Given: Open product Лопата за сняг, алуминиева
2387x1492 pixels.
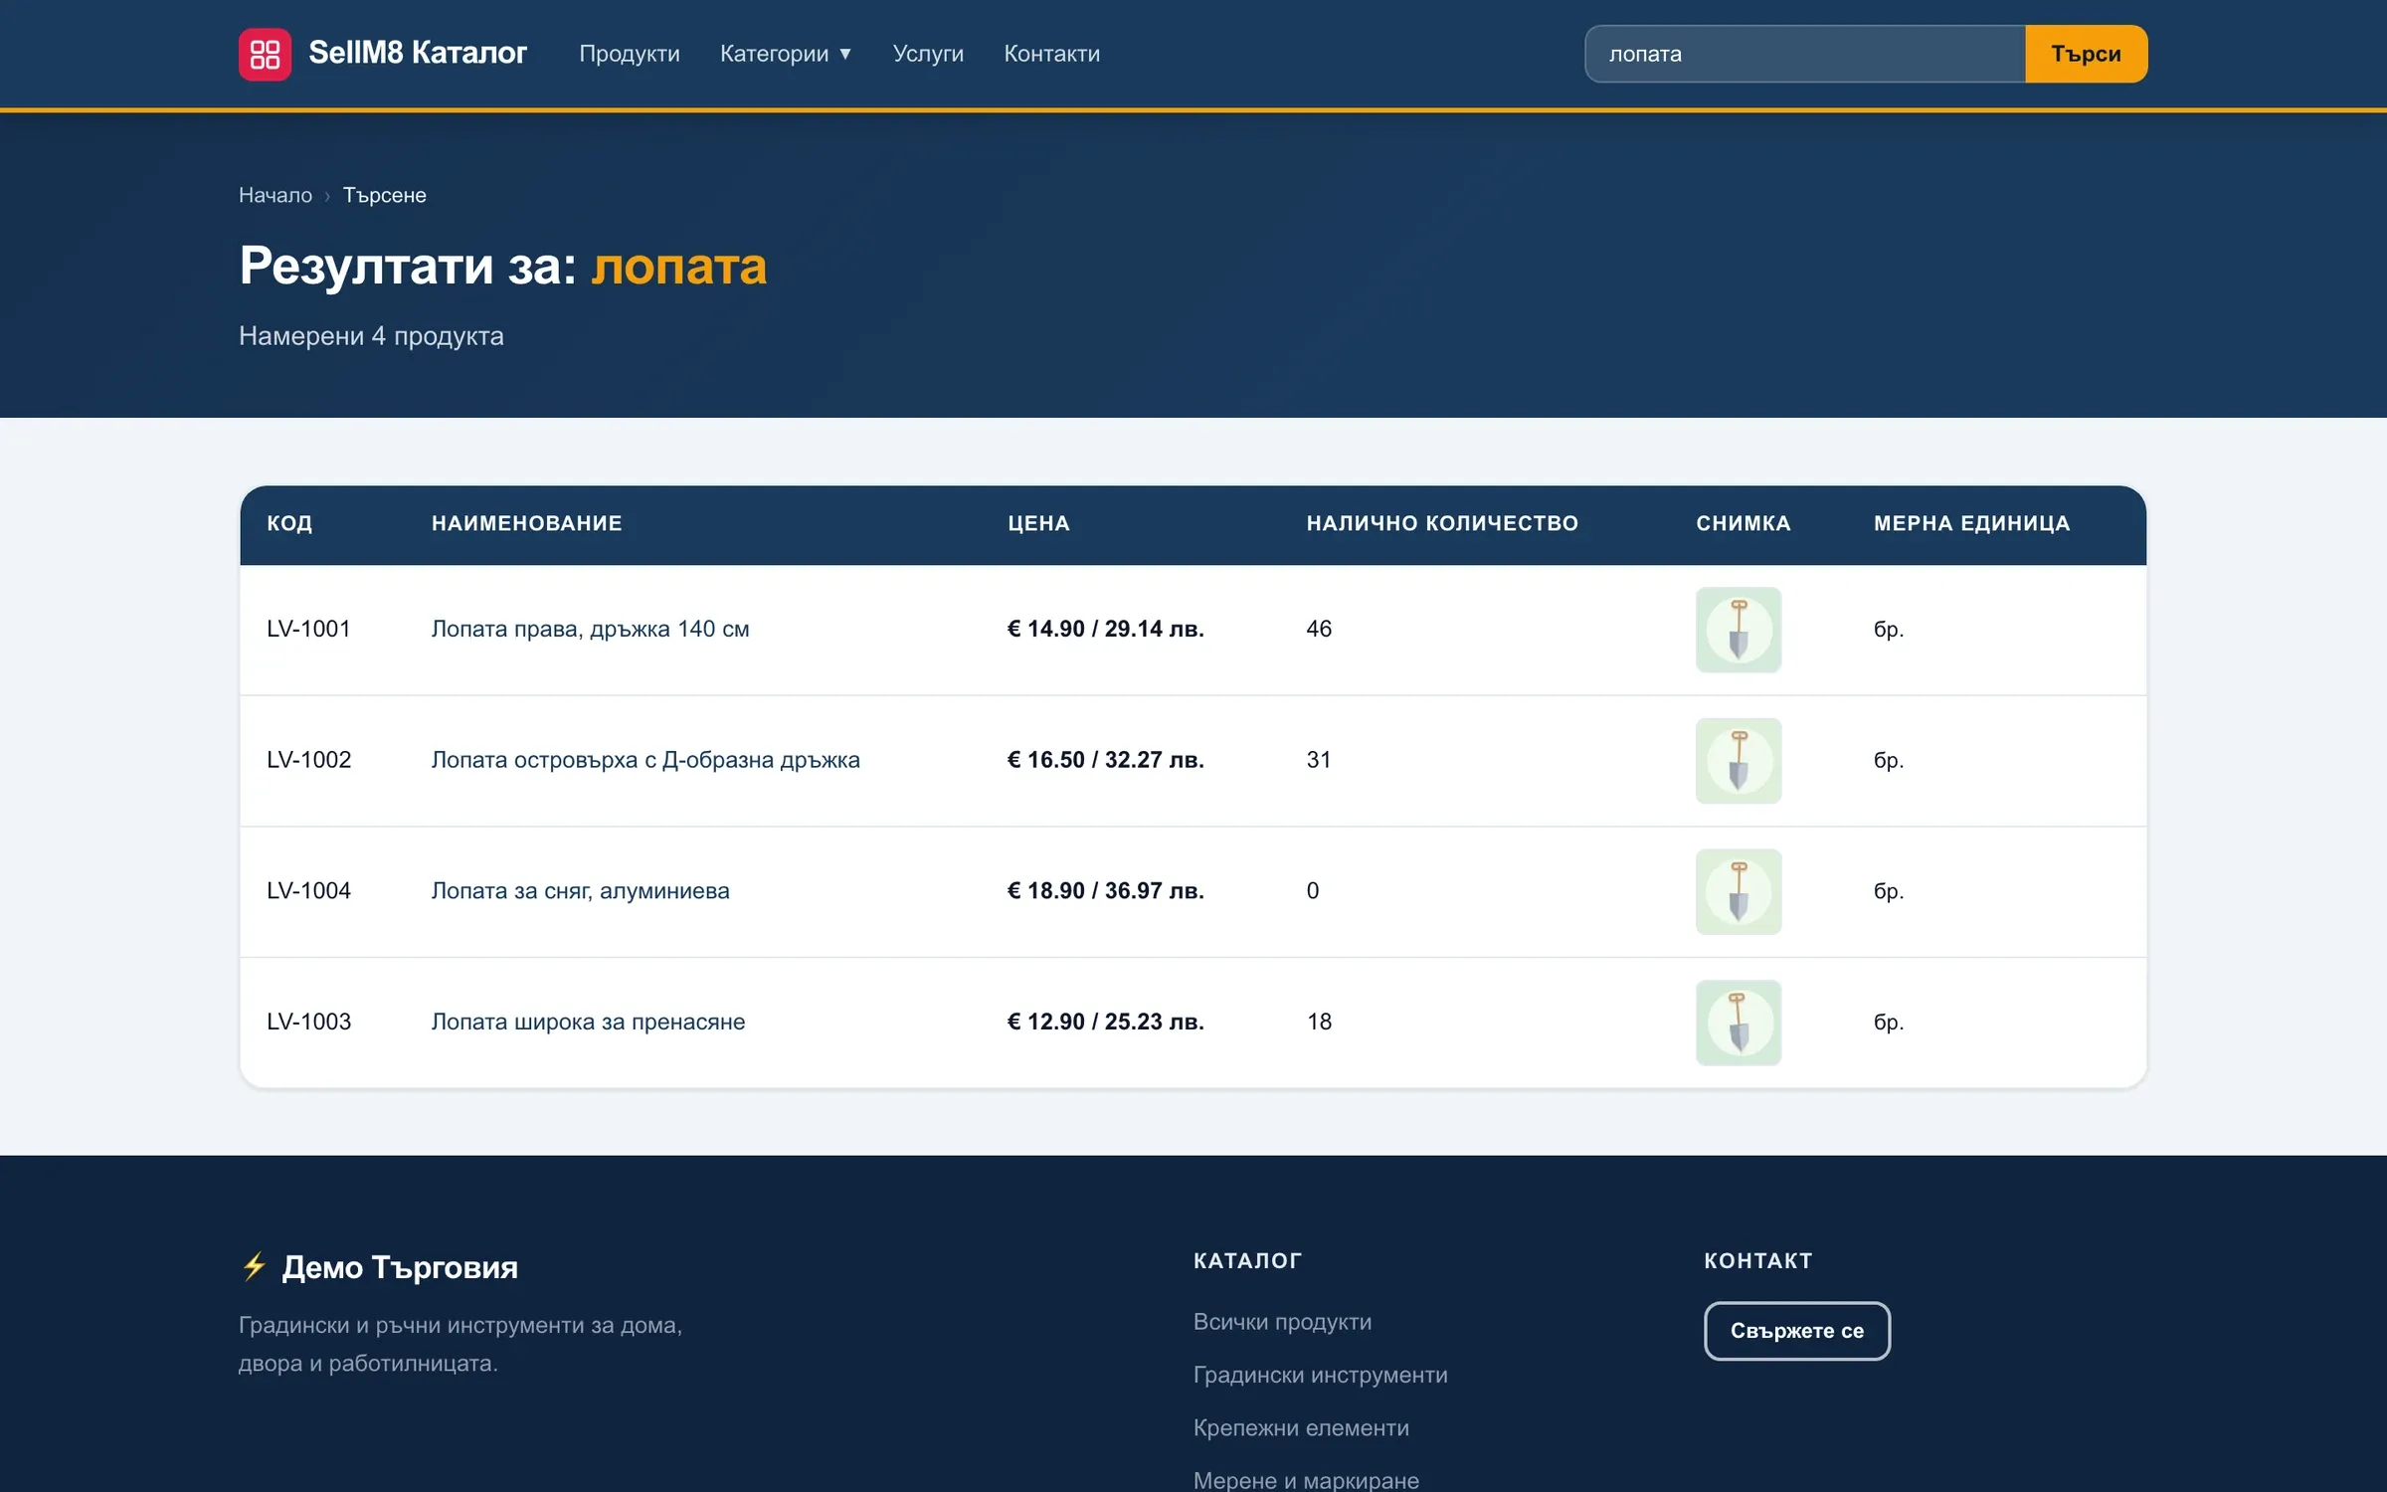Looking at the screenshot, I should tap(580, 890).
